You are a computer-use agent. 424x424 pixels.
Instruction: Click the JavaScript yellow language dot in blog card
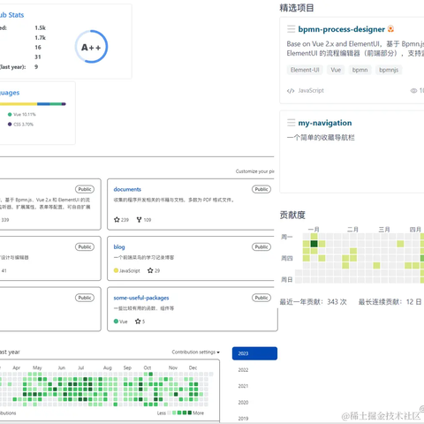tap(116, 270)
